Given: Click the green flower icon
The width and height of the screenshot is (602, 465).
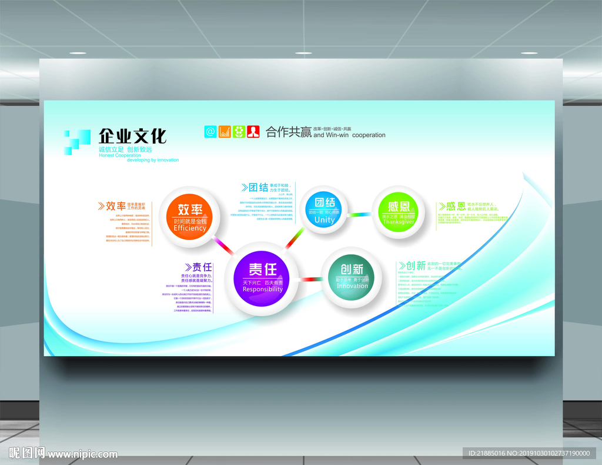Looking at the screenshot, I should click(x=239, y=131).
